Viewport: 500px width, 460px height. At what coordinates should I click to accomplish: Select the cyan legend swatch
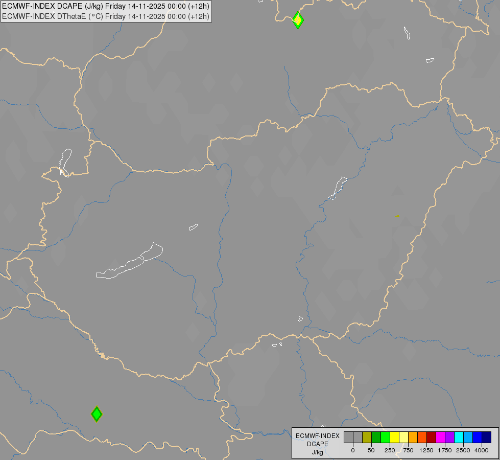coord(459,438)
